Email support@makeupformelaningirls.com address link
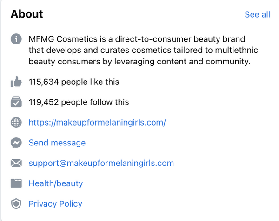This screenshot has height=221, width=279. coord(101,163)
